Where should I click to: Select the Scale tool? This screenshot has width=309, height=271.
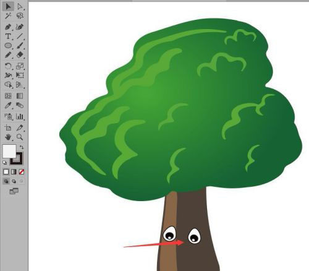tap(20, 66)
